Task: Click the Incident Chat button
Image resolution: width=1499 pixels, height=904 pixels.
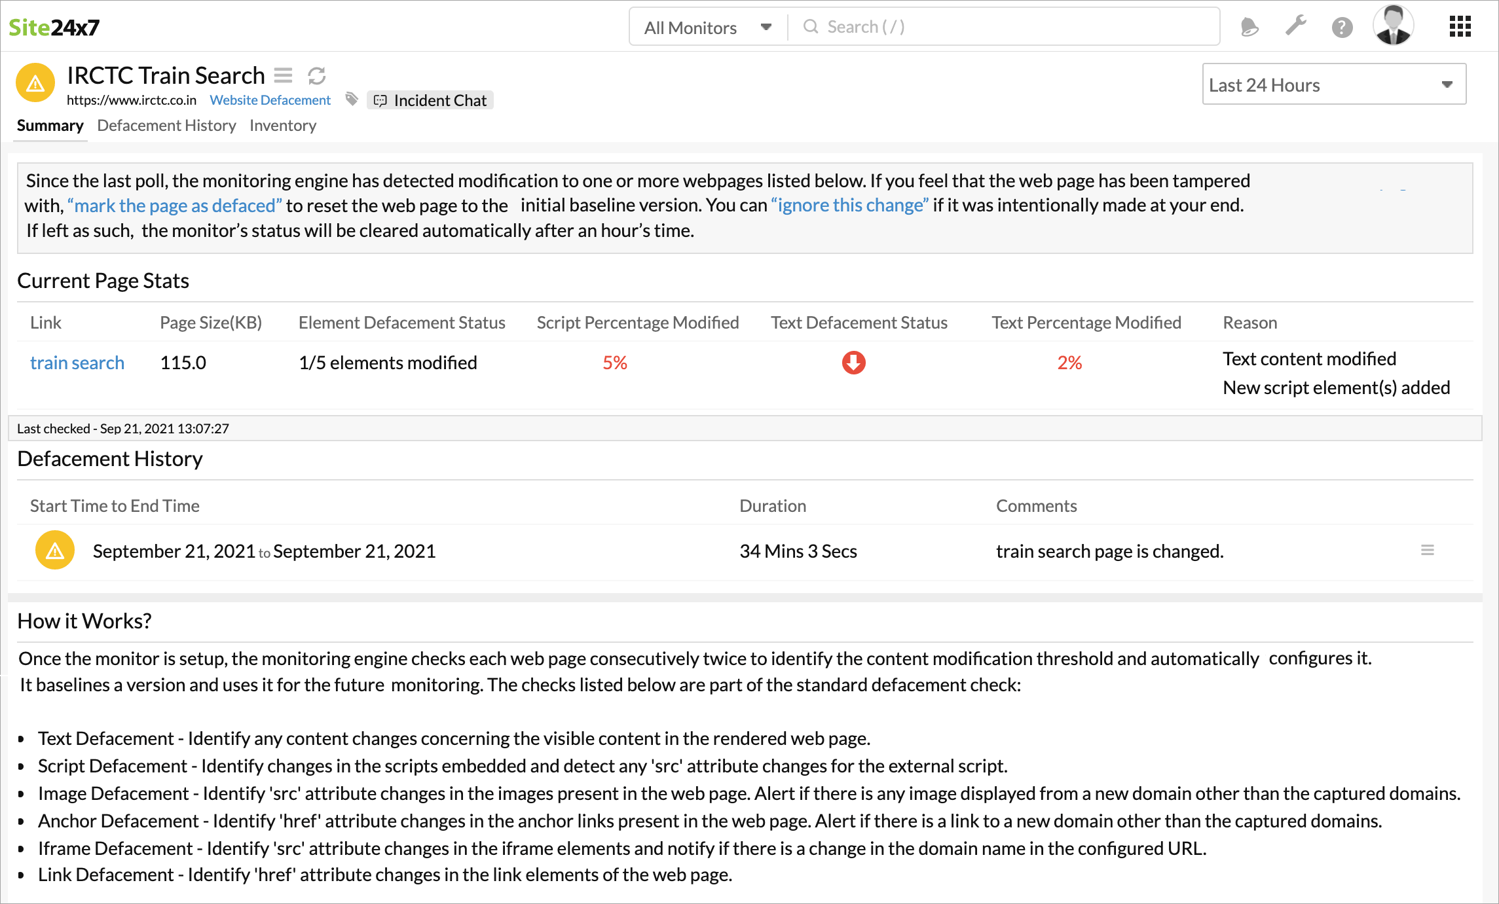Action: click(430, 100)
